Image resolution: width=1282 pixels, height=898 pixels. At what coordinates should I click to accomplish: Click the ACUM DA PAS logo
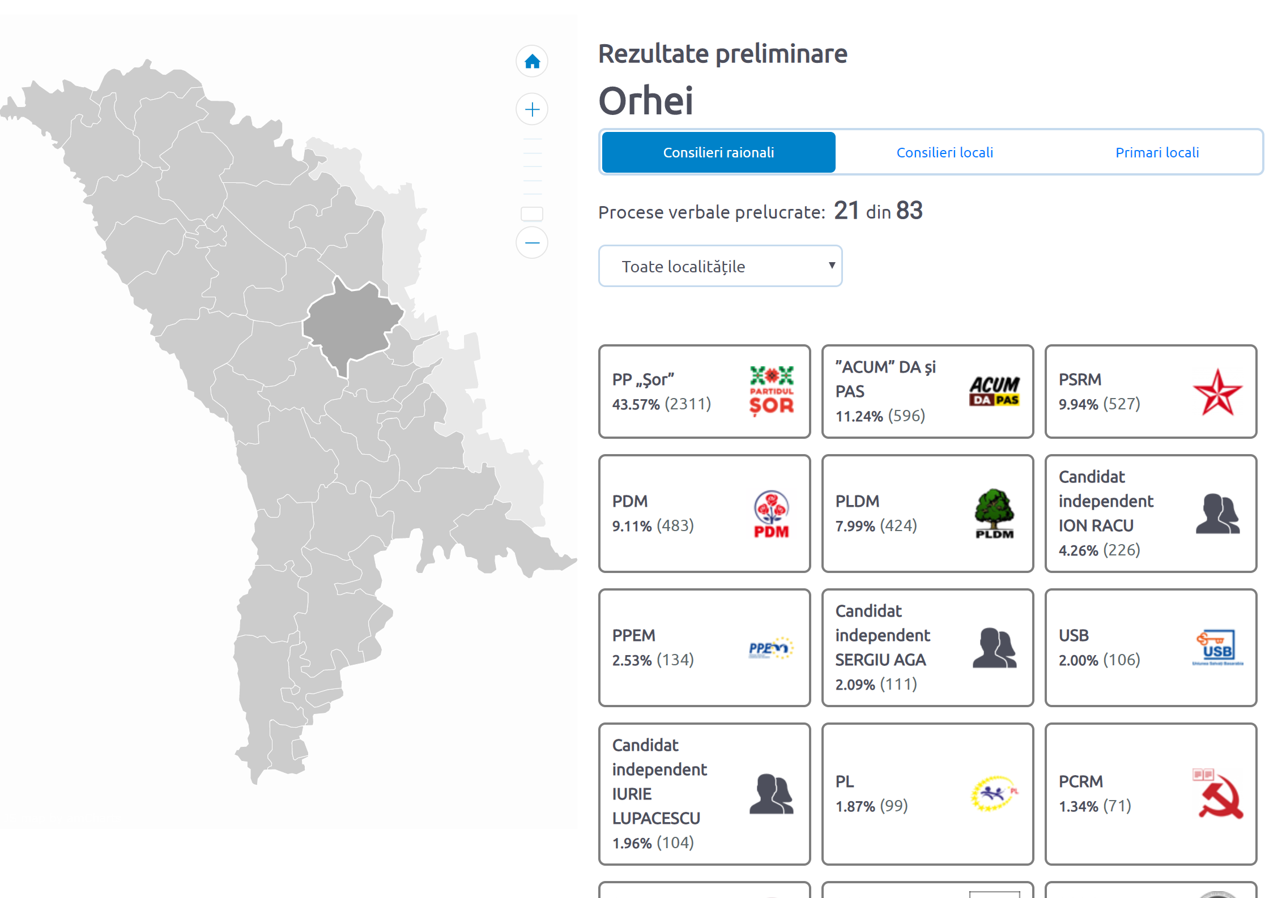click(994, 391)
